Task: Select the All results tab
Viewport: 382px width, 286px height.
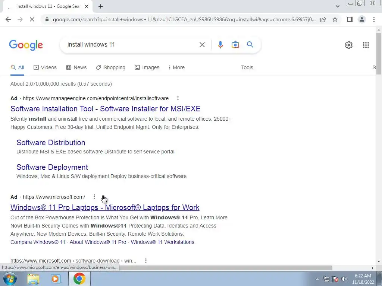Action: (17, 67)
